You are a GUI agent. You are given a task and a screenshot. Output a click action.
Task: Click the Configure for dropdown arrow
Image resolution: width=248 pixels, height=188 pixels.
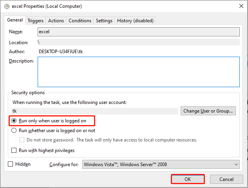point(236,165)
